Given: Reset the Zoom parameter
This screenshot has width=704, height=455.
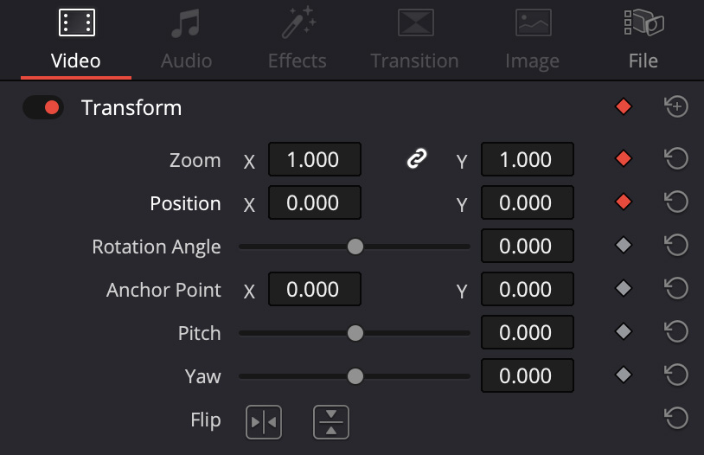Looking at the screenshot, I should pyautogui.click(x=676, y=159).
